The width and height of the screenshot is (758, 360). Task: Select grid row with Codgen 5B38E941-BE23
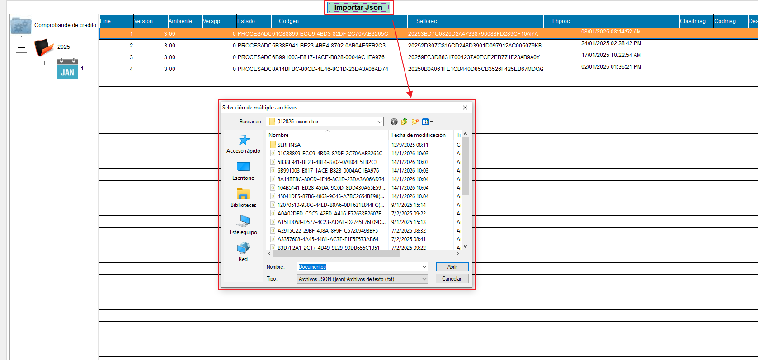(x=428, y=45)
